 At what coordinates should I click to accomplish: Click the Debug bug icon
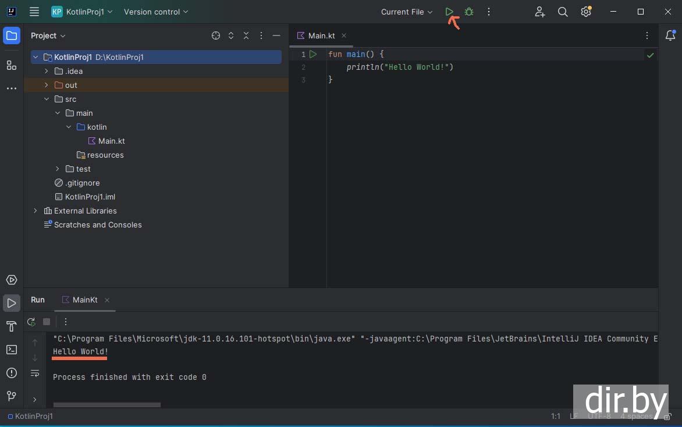(469, 12)
